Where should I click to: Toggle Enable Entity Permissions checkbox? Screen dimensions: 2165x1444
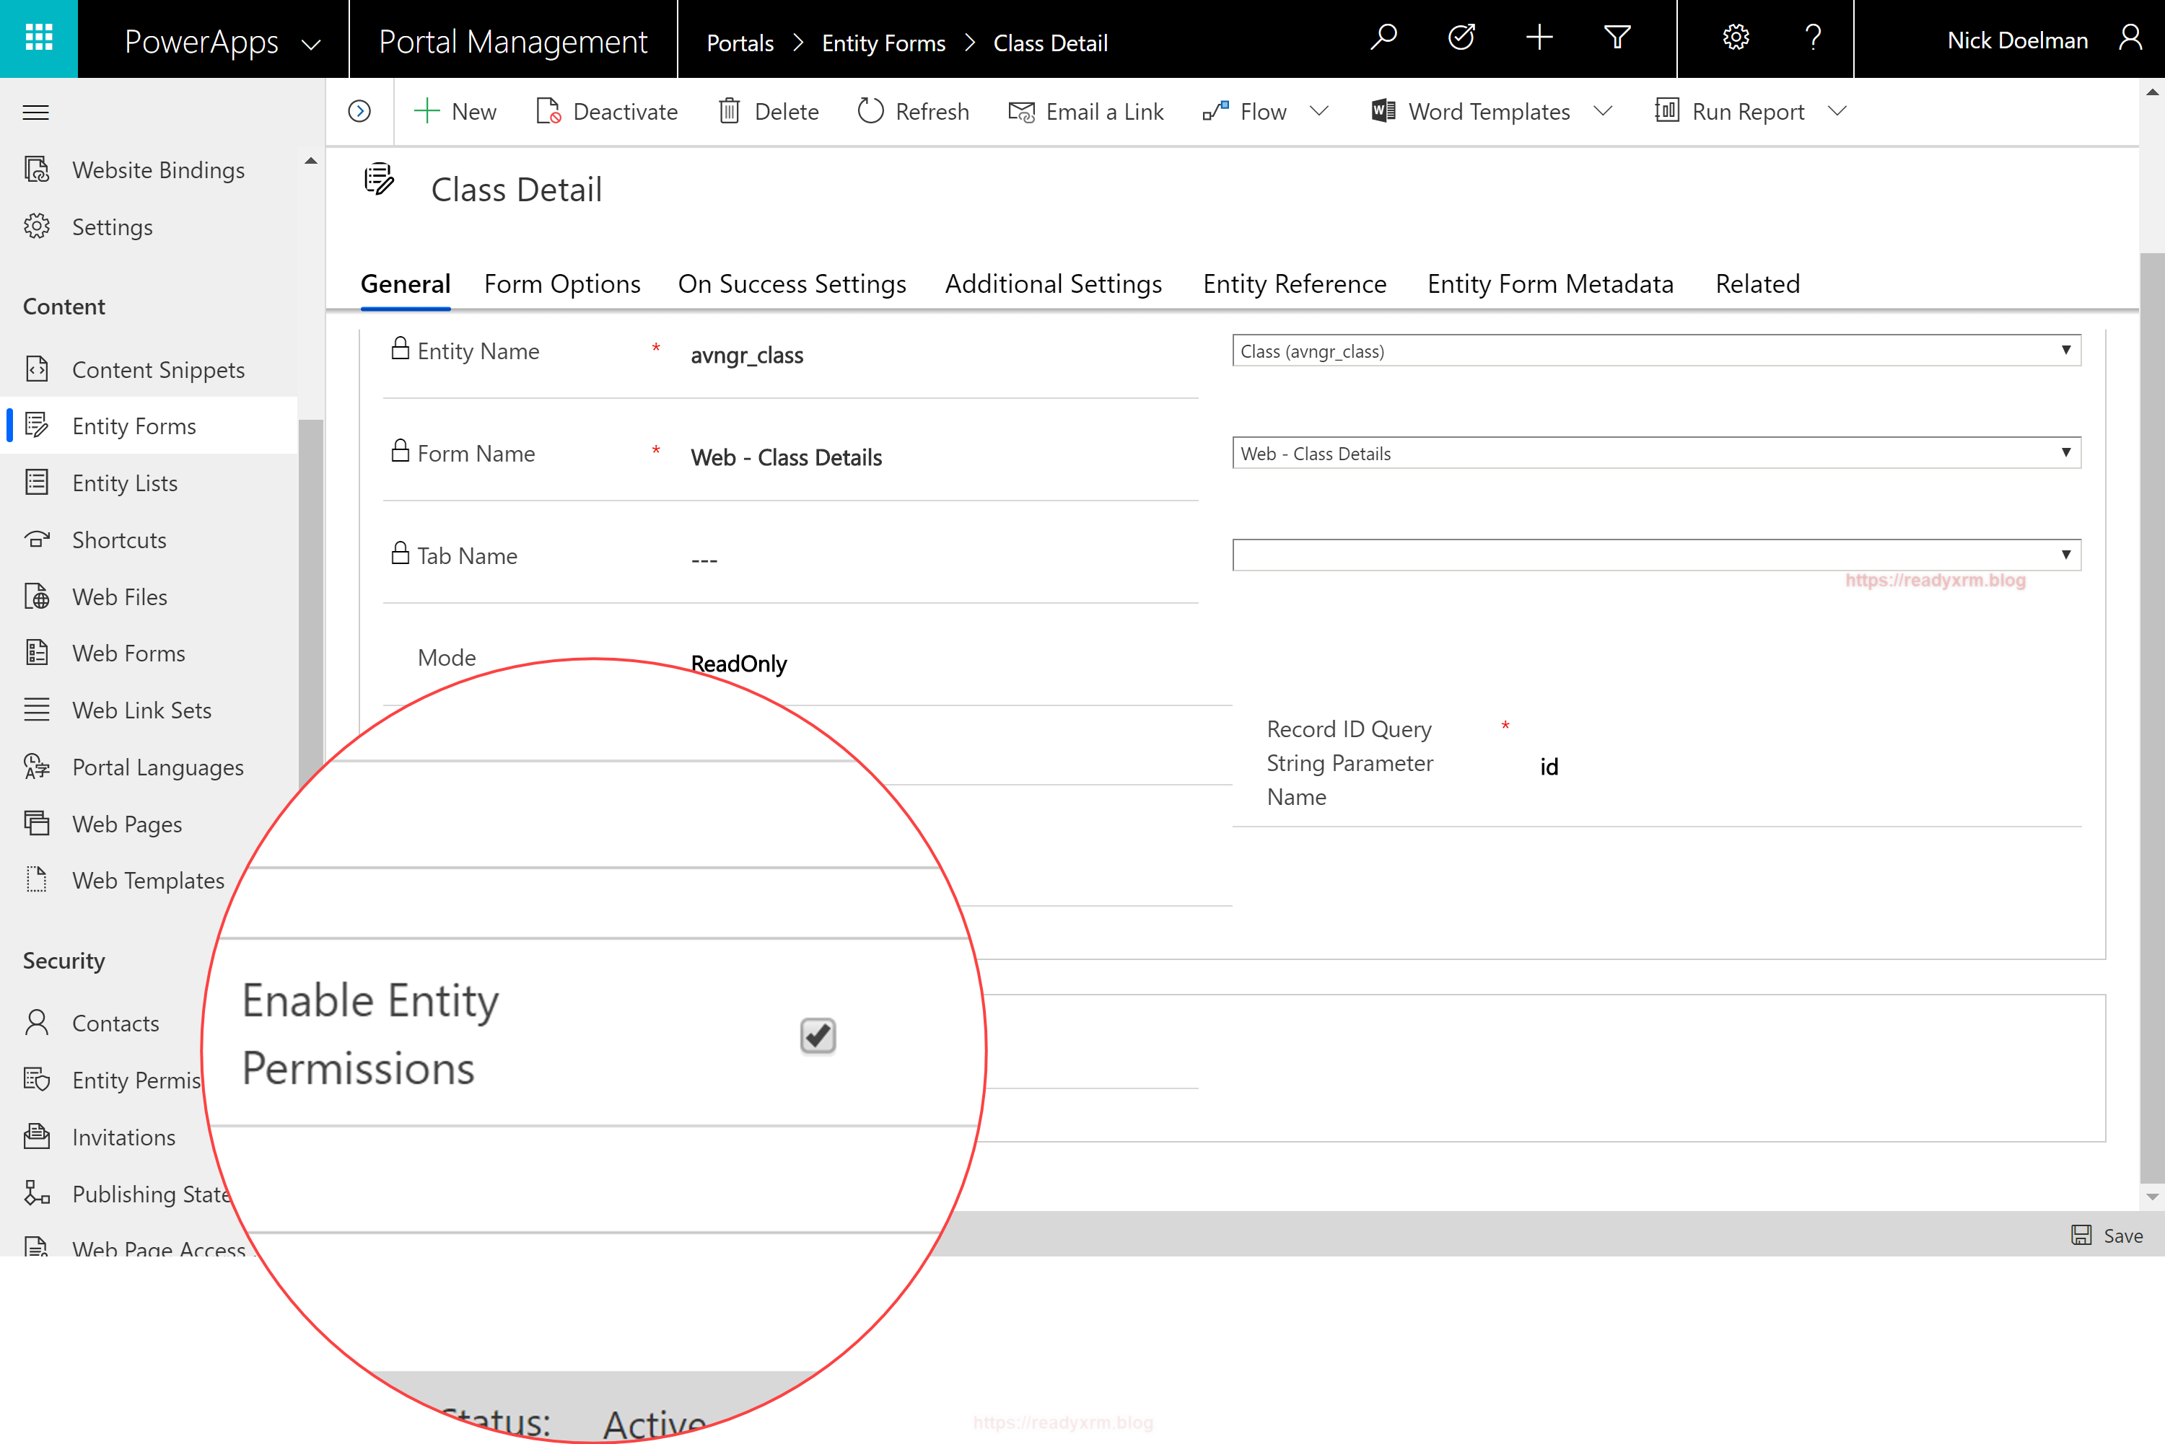[817, 1036]
